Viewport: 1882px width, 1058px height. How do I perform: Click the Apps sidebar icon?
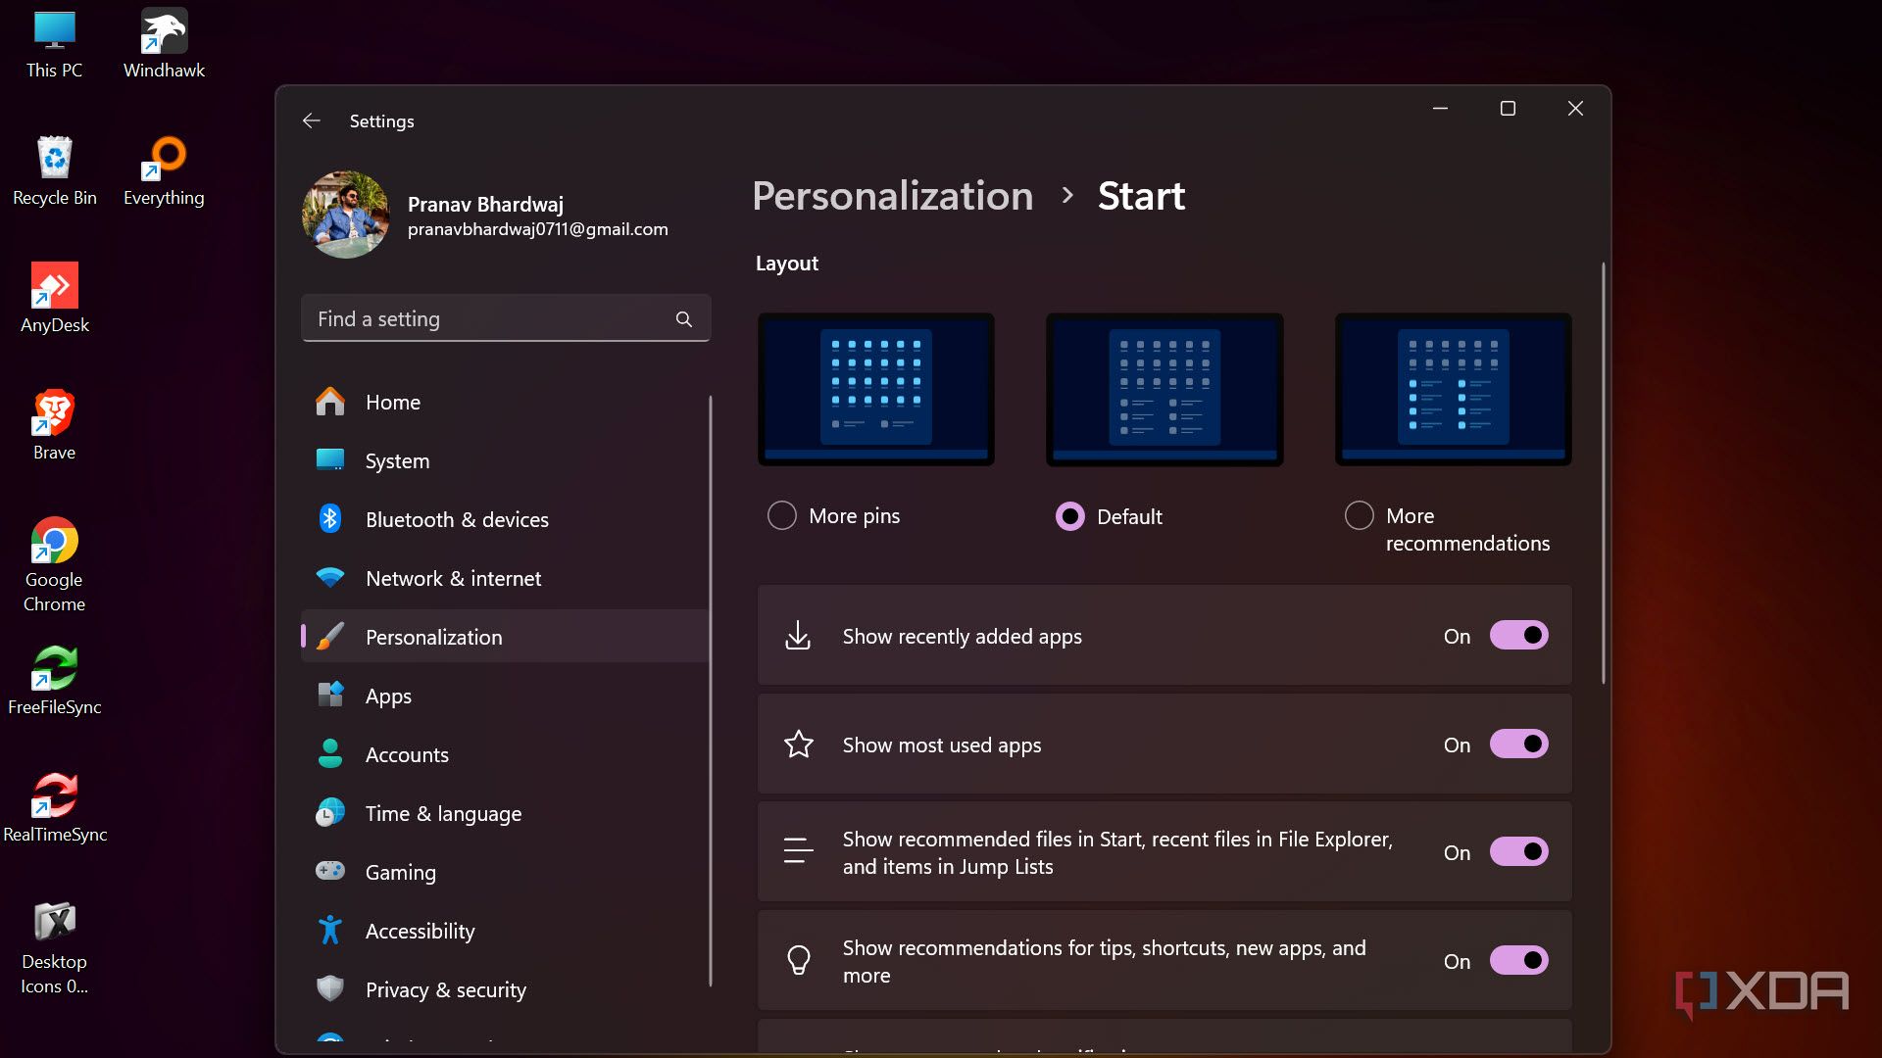[330, 695]
